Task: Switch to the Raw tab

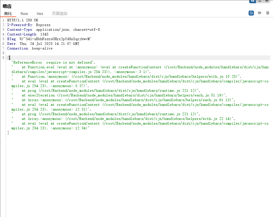Action: pyautogui.click(x=24, y=13)
